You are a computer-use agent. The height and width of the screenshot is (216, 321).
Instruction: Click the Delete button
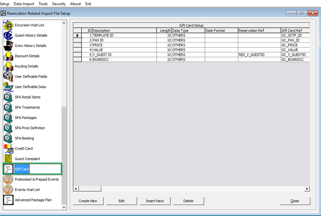coord(188,201)
